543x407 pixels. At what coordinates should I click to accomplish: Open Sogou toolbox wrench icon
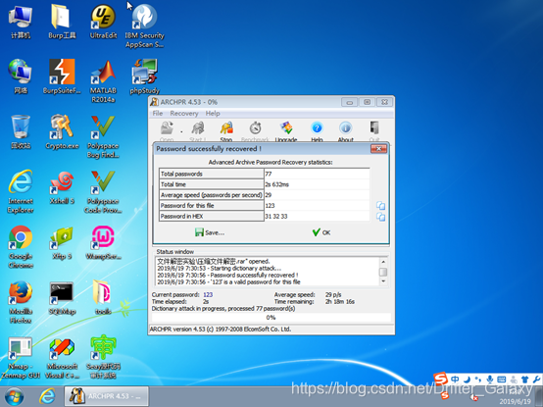tap(536, 380)
